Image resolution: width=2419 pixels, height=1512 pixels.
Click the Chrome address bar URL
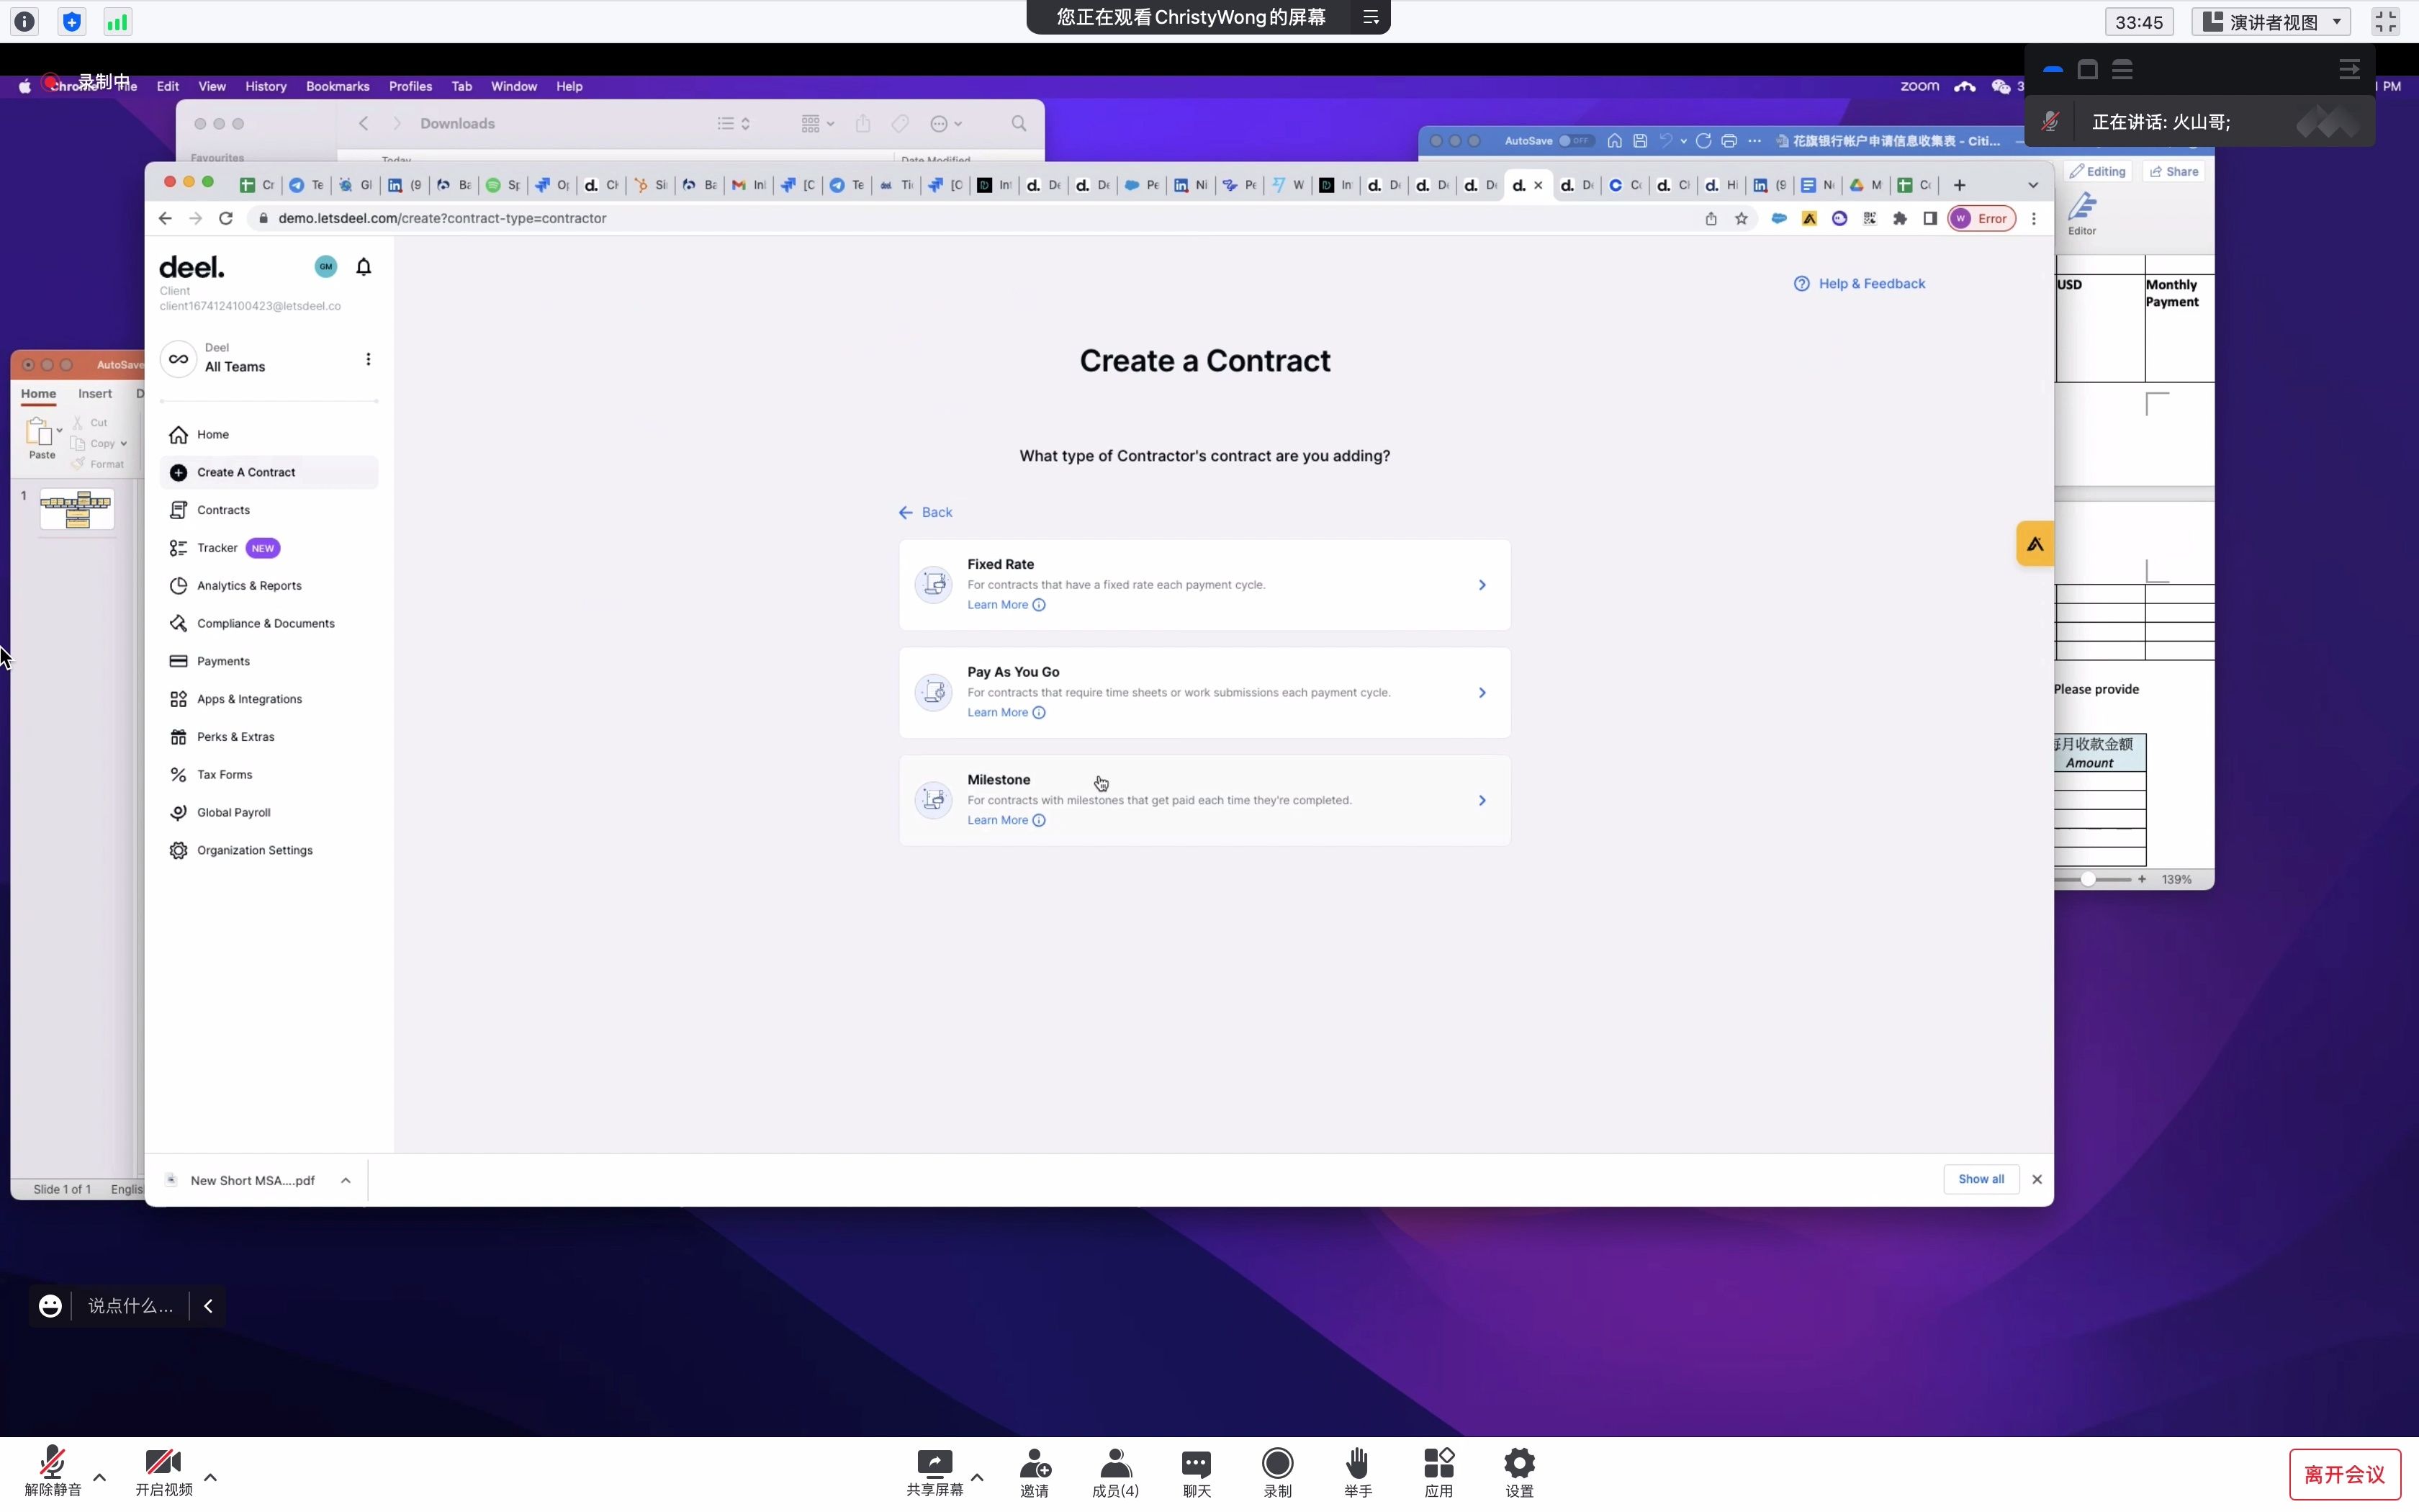(x=442, y=218)
